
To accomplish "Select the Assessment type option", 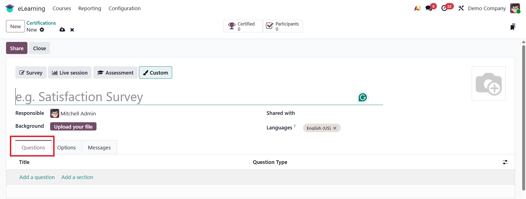I will pos(115,73).
